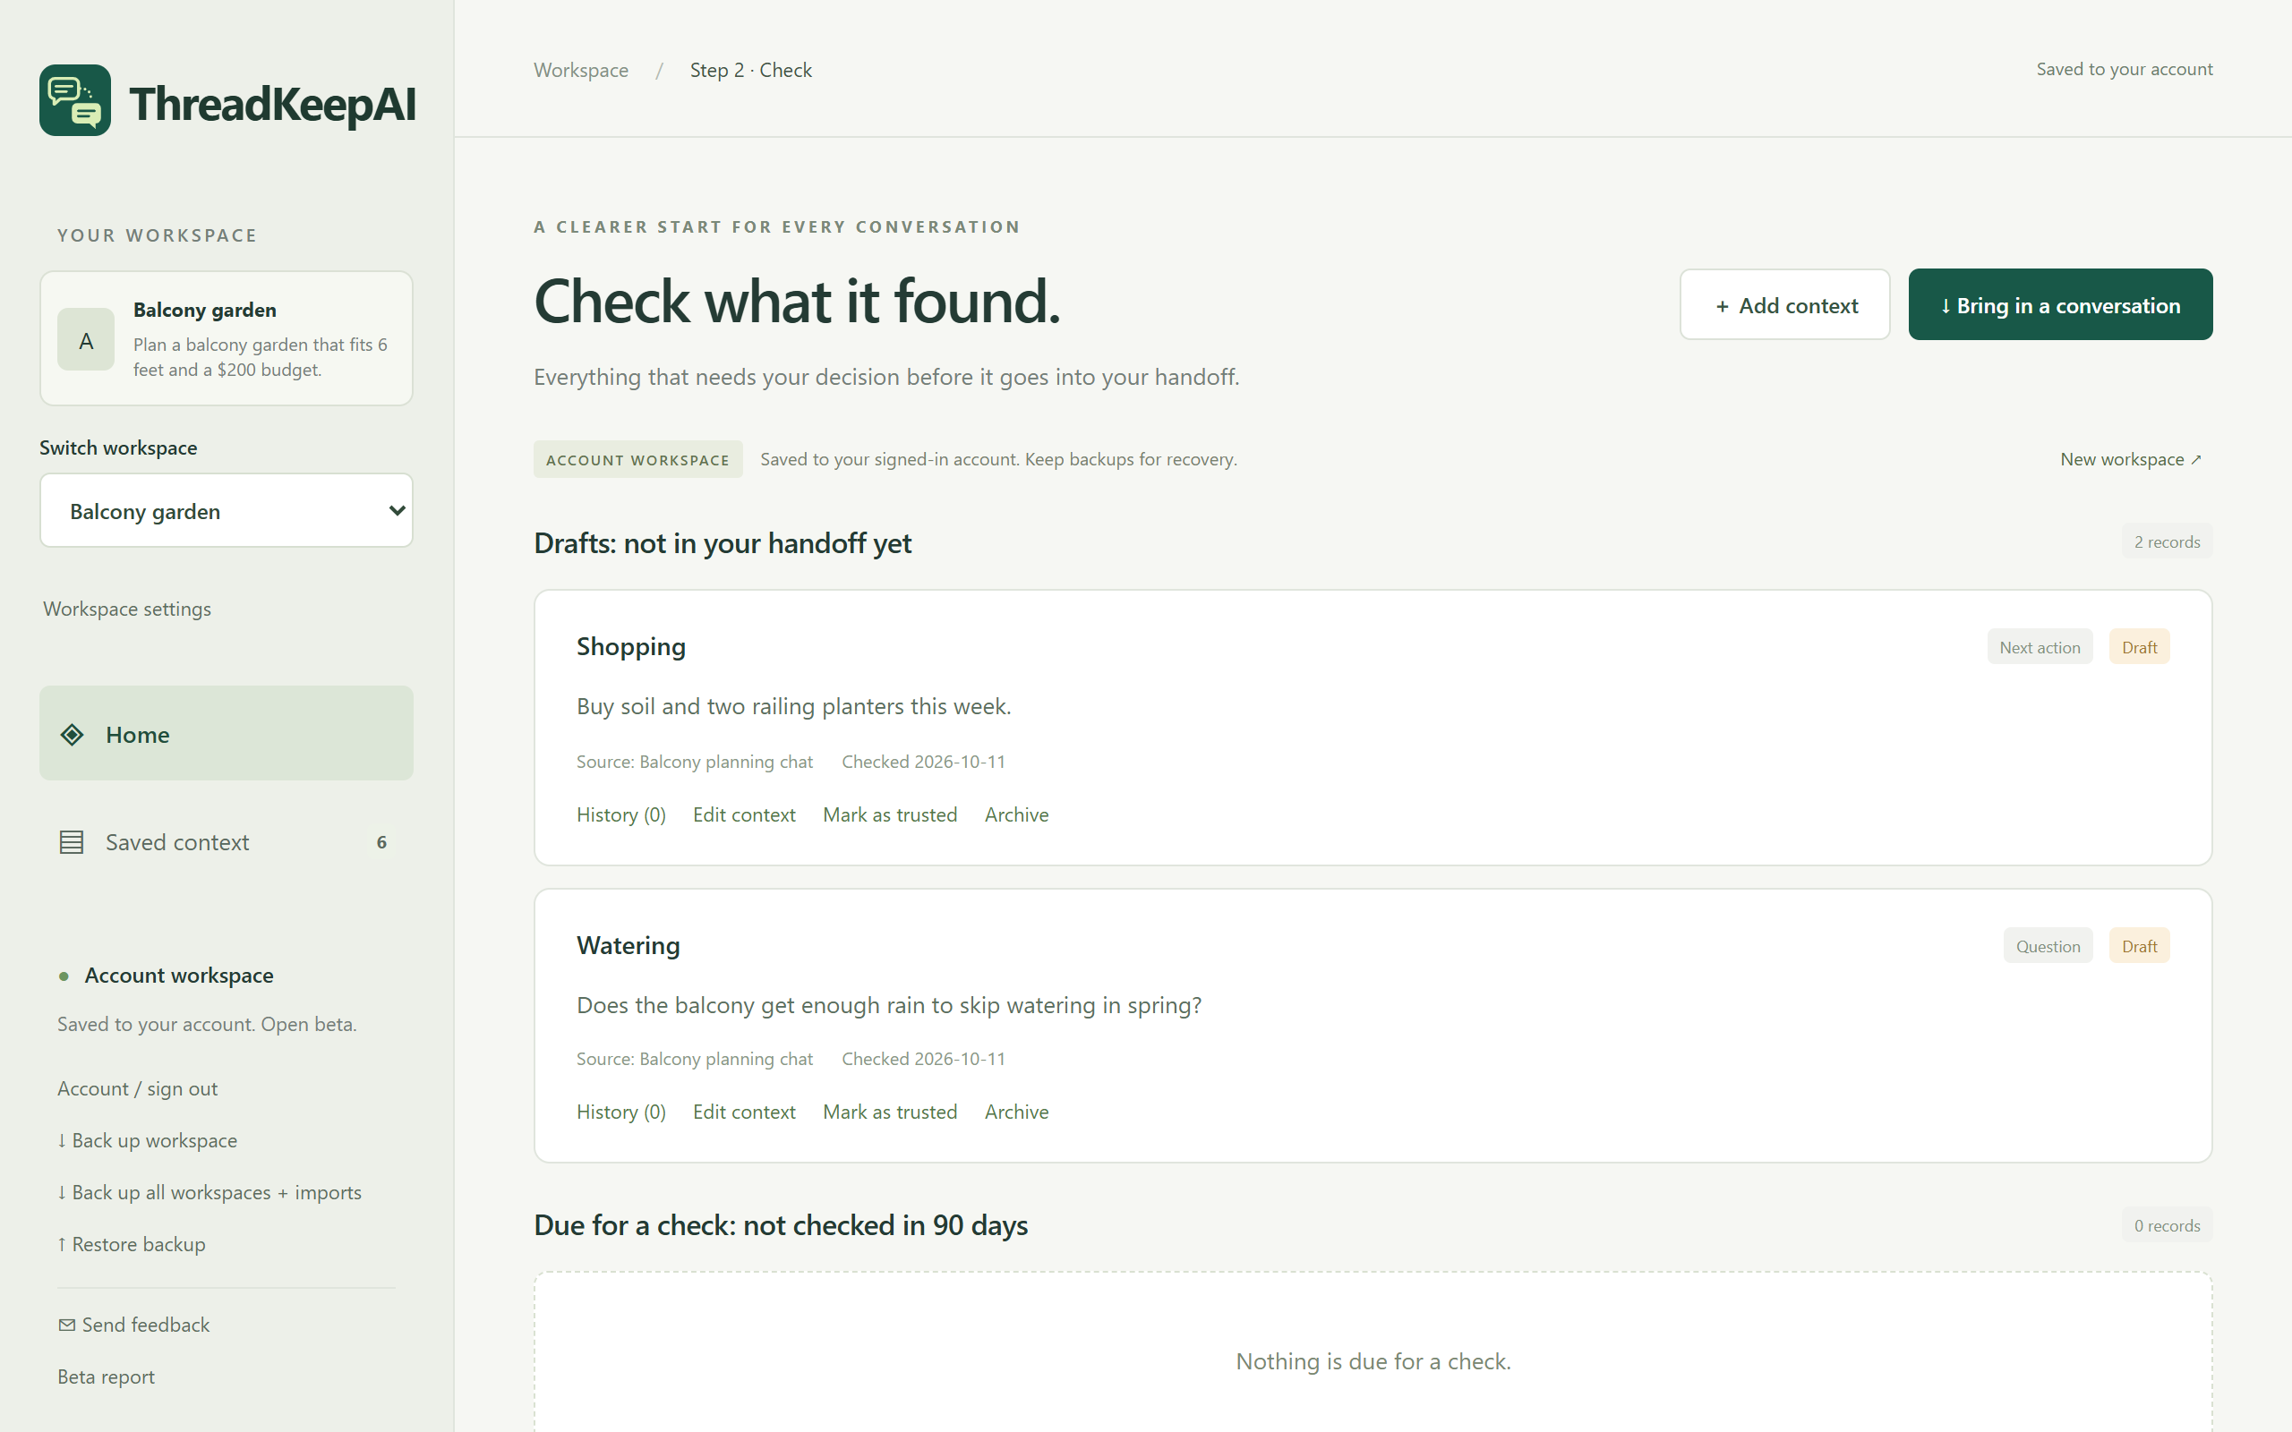Click the Next action tag on Shopping

tap(2040, 647)
